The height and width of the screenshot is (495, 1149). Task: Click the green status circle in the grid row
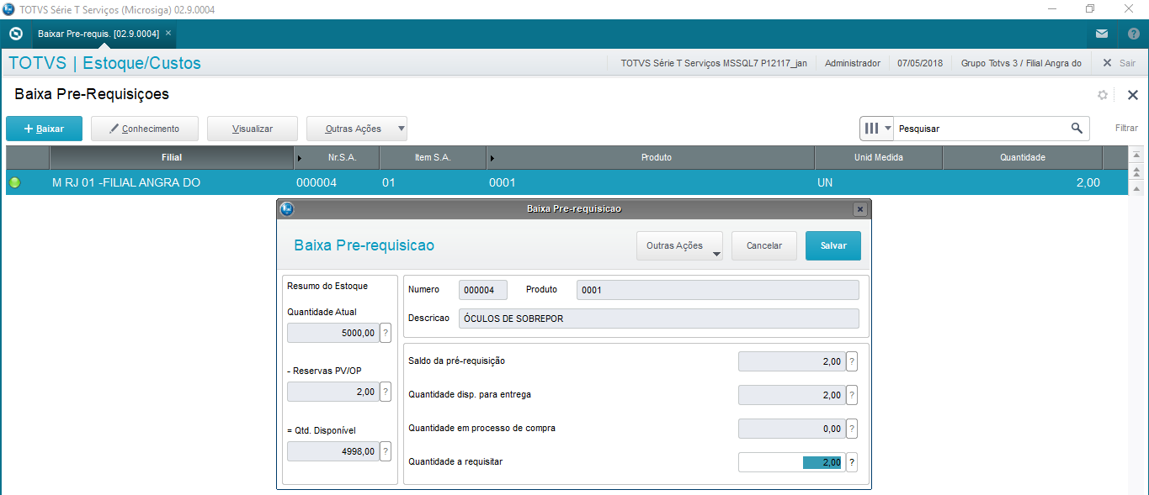pos(14,182)
